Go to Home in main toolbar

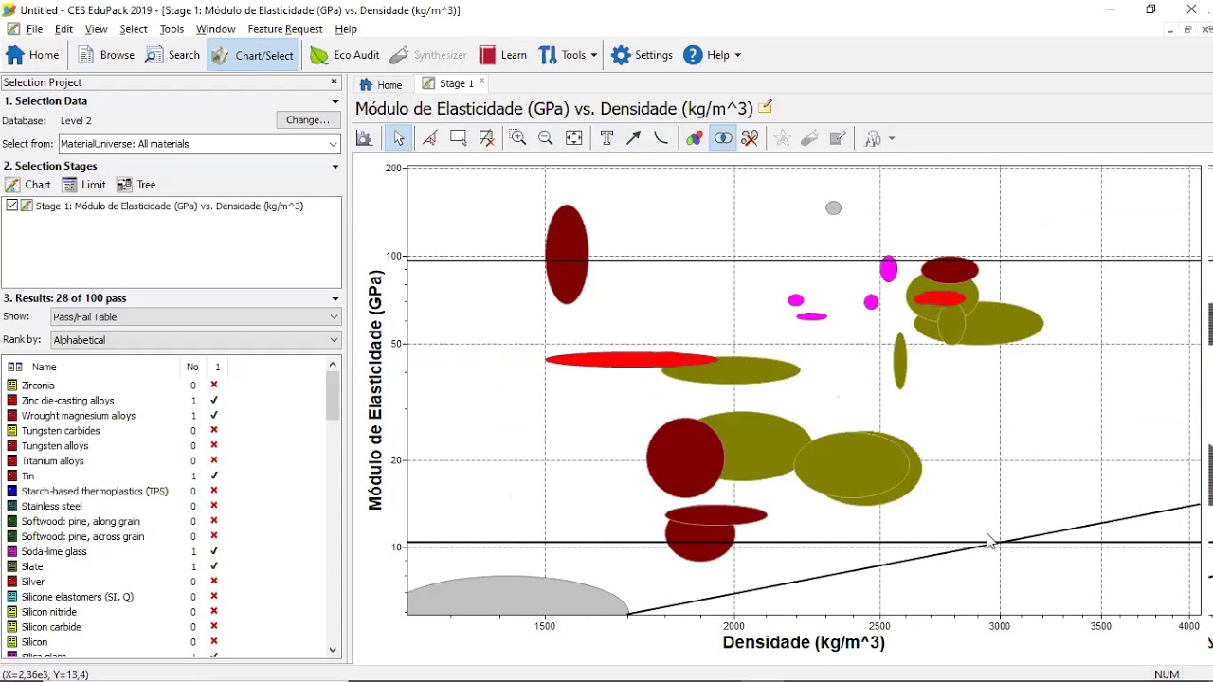click(33, 55)
